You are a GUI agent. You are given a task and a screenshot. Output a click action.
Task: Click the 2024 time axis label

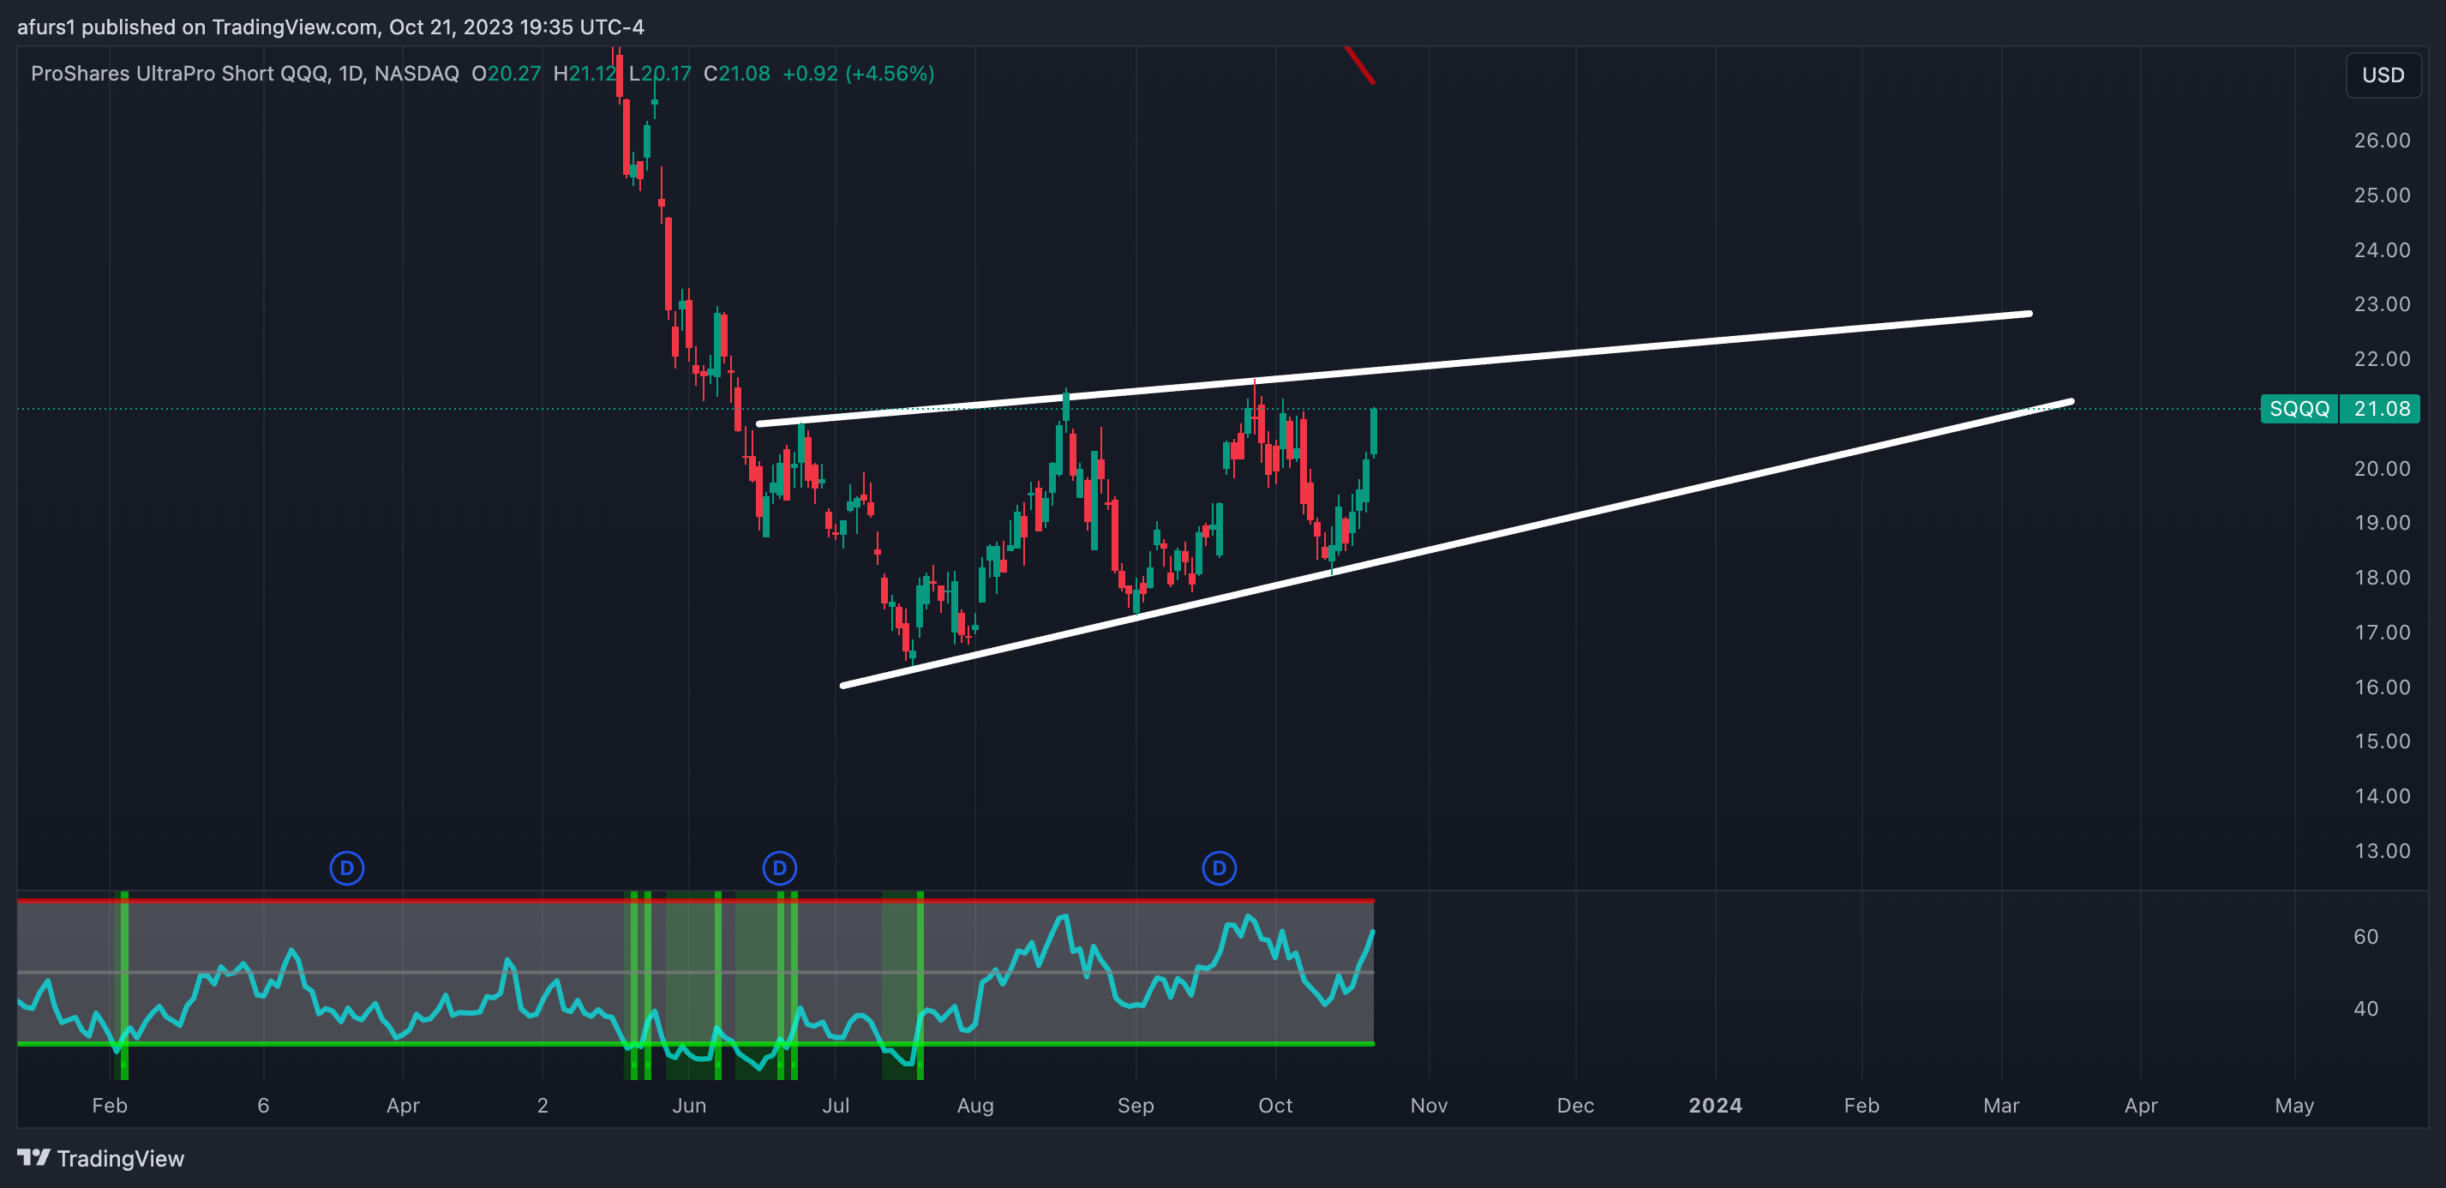(1715, 1106)
